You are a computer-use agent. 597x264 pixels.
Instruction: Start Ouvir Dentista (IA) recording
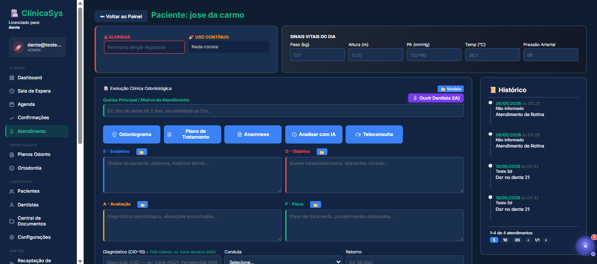pos(436,98)
